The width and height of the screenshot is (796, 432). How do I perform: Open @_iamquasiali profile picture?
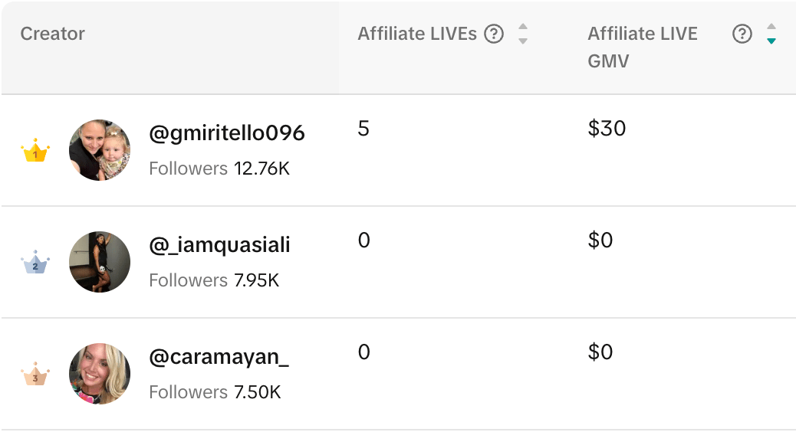coord(100,262)
